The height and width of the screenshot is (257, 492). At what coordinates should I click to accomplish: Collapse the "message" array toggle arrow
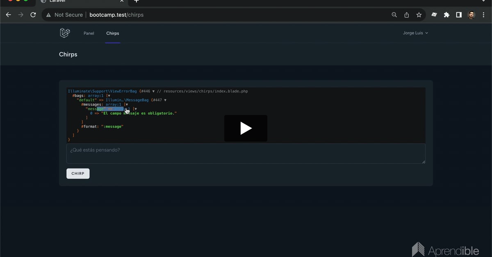[135, 109]
